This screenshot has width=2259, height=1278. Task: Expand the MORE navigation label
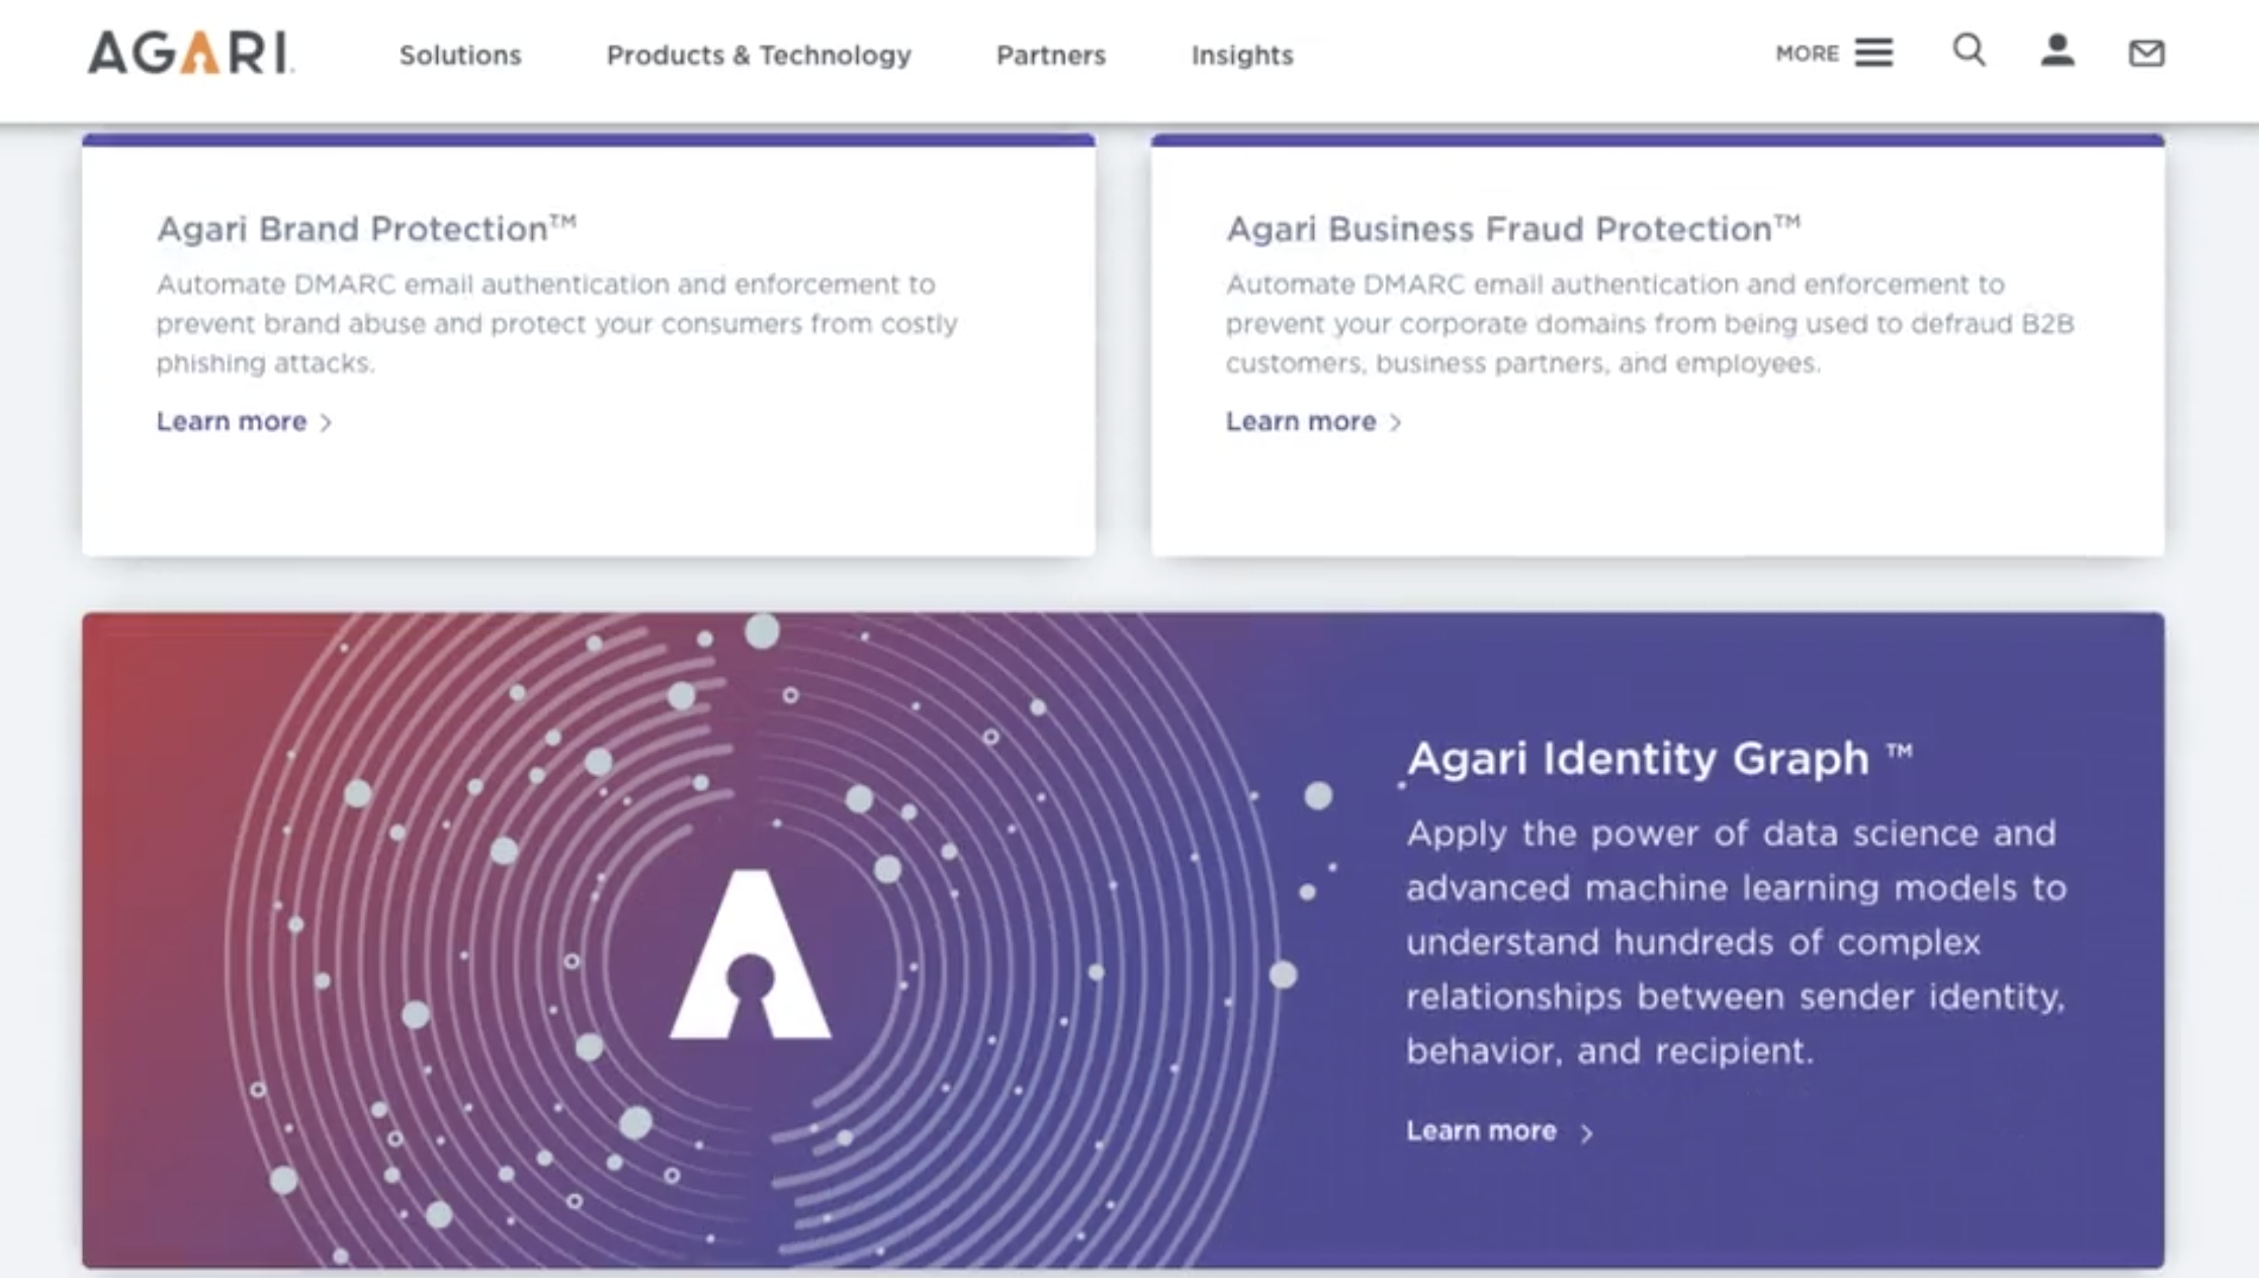coord(1807,53)
